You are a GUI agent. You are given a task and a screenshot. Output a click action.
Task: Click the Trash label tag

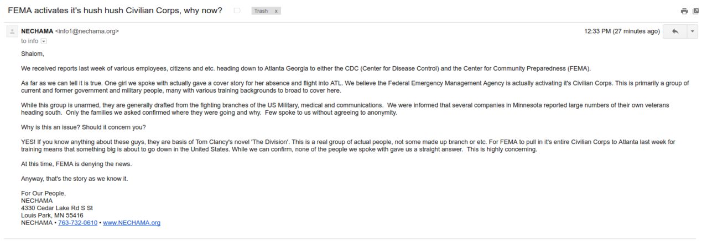click(261, 11)
